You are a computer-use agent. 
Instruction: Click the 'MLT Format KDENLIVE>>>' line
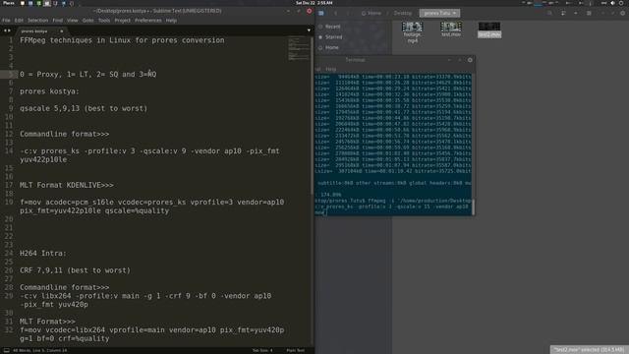(x=67, y=185)
